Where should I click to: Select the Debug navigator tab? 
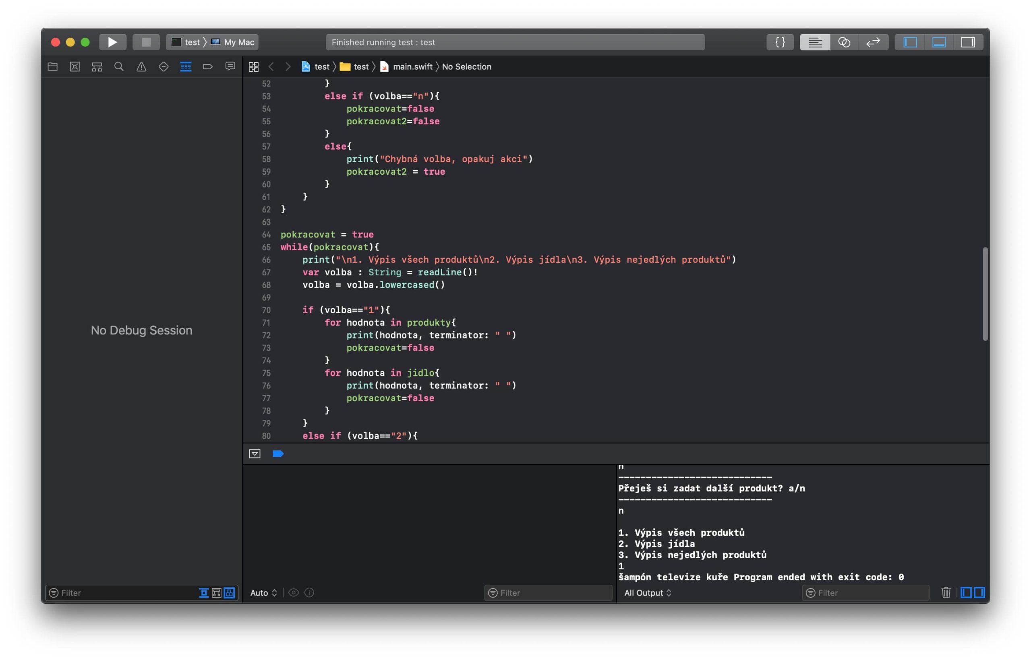click(186, 66)
